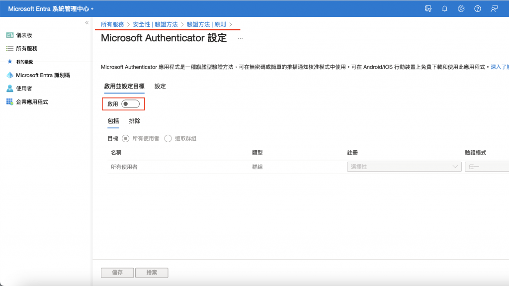
Task: Toggle the 啟用 switch on
Action: 131,104
